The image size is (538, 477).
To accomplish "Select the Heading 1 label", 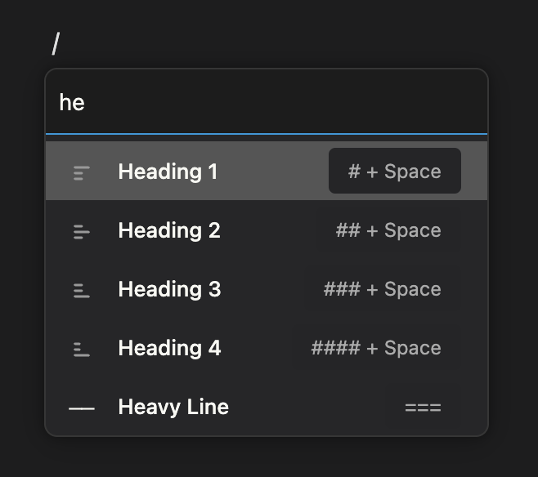I will point(168,172).
